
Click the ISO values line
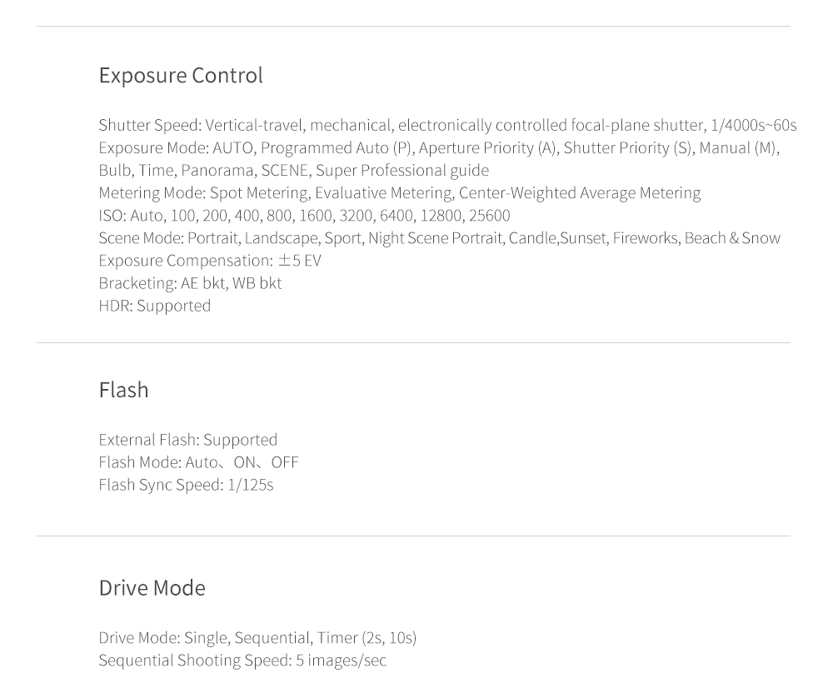pos(304,215)
